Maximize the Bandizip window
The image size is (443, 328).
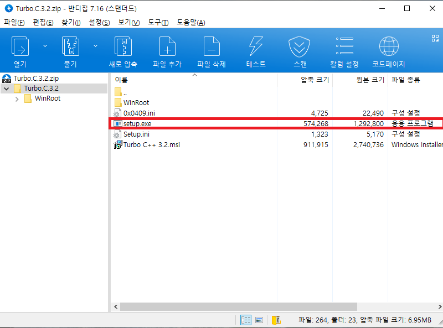407,8
